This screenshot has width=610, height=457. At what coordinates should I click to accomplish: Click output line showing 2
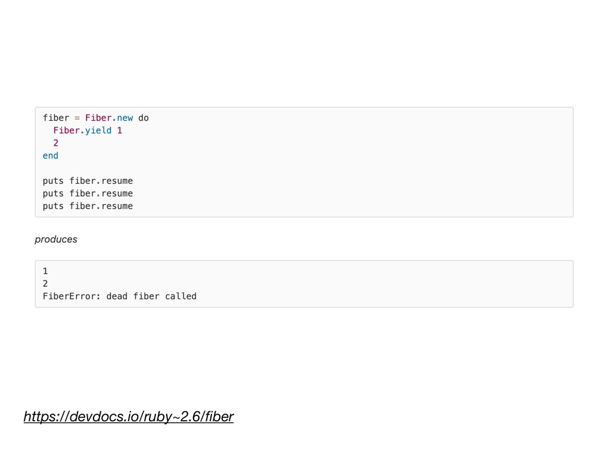click(x=45, y=283)
